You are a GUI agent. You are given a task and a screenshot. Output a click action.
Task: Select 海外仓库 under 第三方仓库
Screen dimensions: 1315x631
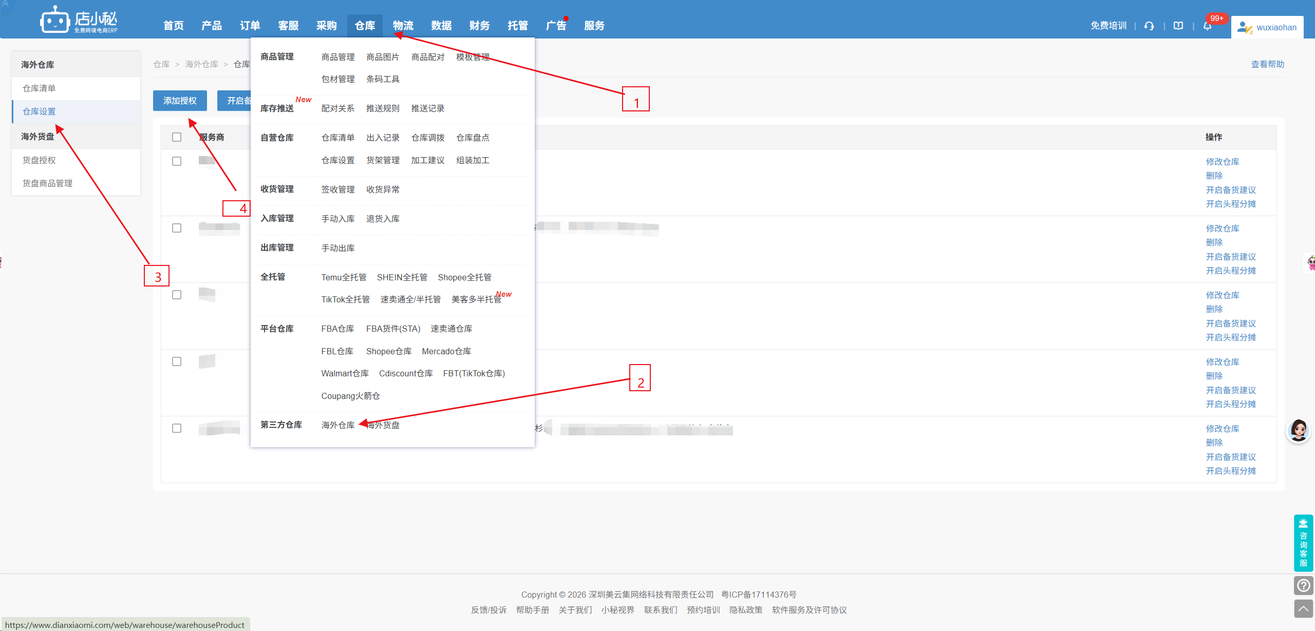[x=338, y=425]
